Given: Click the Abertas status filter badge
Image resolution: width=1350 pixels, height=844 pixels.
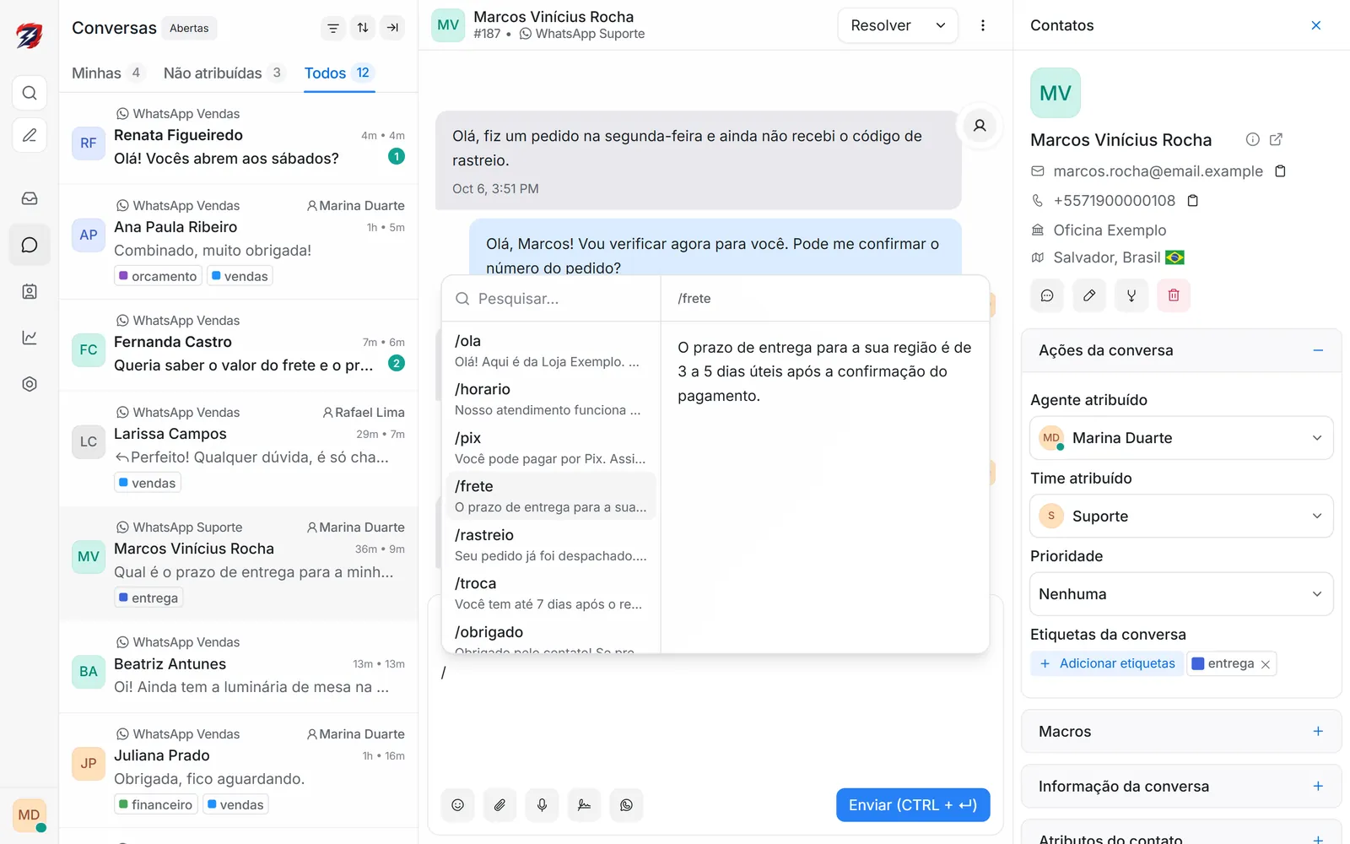Looking at the screenshot, I should coord(189,28).
